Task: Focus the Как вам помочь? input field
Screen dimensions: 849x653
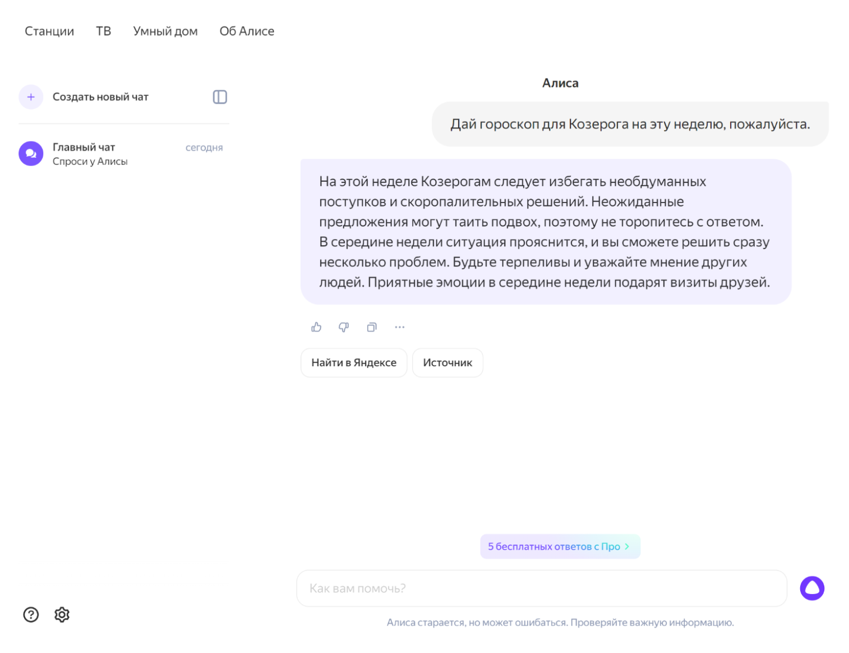Action: [x=542, y=588]
